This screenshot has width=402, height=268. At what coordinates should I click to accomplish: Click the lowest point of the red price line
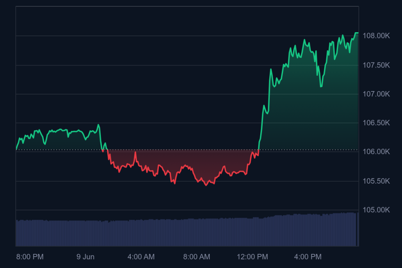206,185
